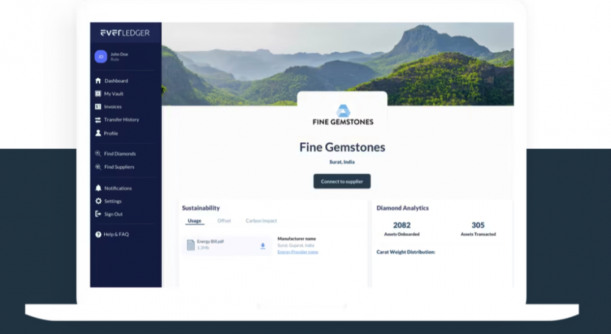The height and width of the screenshot is (334, 611).
Task: Click the Sustainability section title
Action: tap(201, 208)
